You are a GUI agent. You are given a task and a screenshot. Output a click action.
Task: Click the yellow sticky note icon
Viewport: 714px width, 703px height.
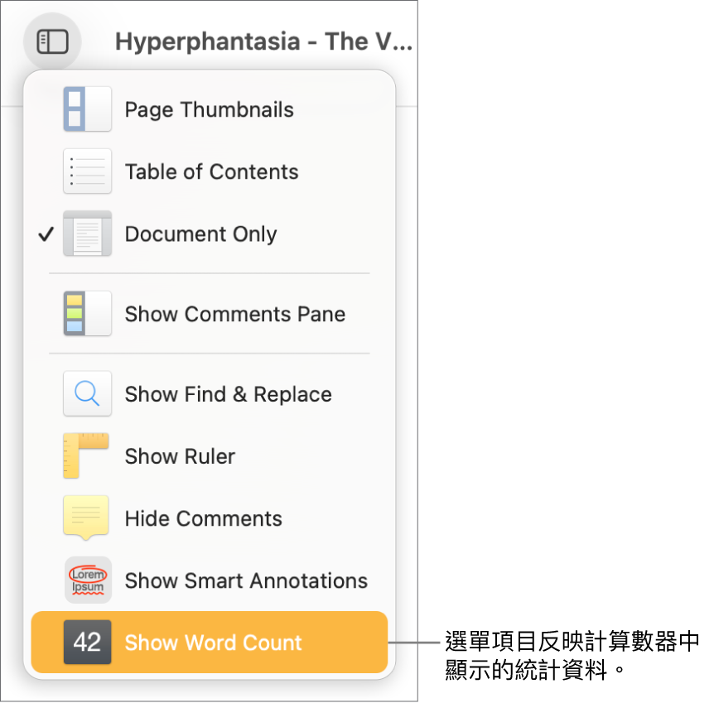86,518
